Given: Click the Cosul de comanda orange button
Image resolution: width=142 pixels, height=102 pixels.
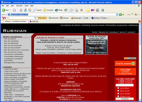Looking at the screenshot, I should [x=125, y=63].
